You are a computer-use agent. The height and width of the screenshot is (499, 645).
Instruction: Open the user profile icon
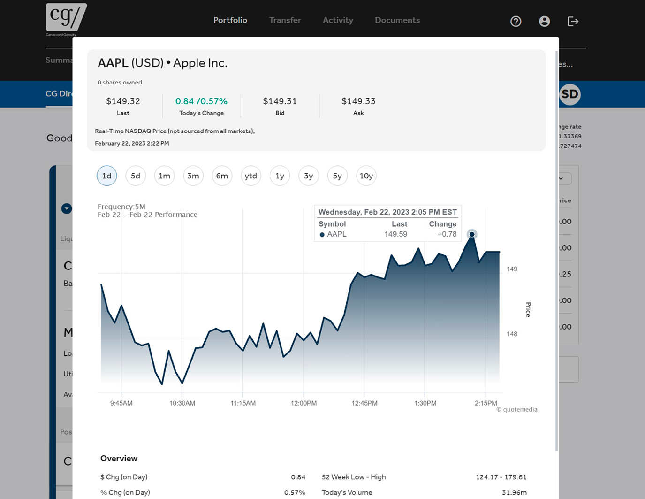544,21
